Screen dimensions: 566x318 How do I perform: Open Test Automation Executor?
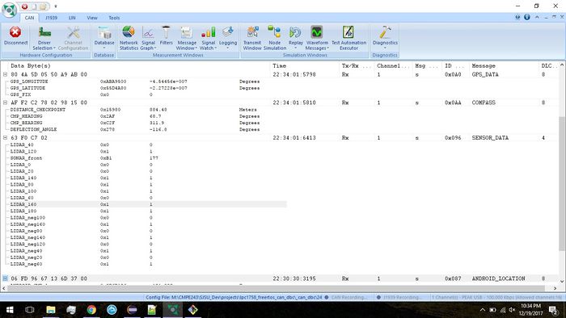tap(348, 38)
